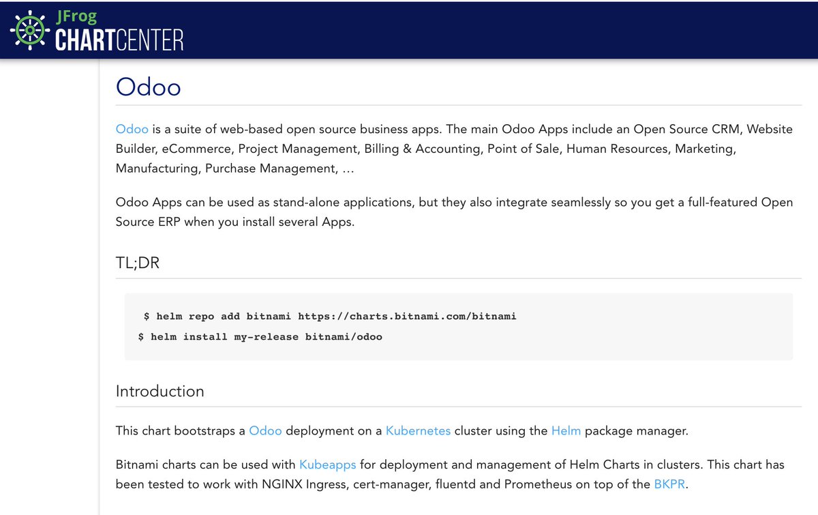Click the helm repo add bitnami command line

coord(330,317)
